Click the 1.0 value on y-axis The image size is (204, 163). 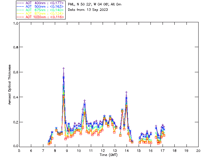[16, 23]
